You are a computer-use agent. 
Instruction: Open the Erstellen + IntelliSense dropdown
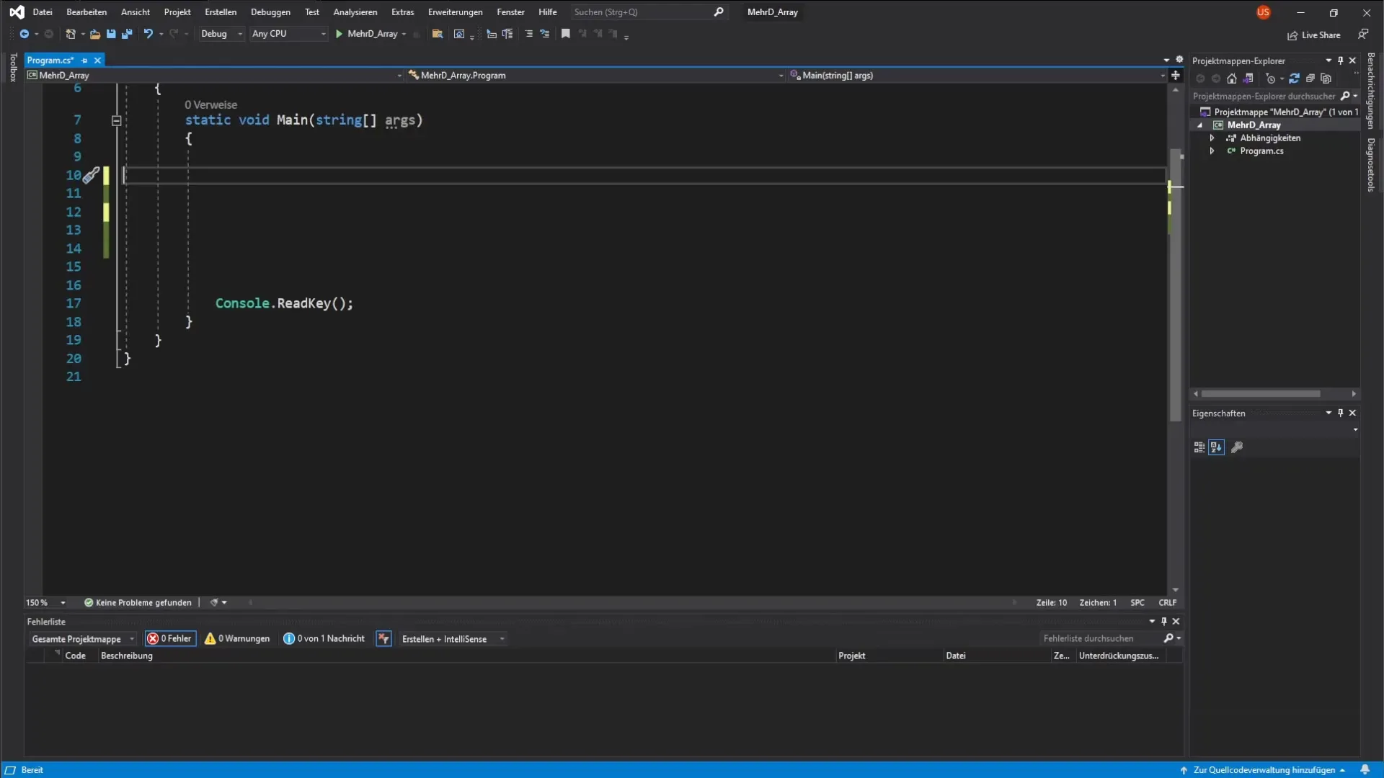coord(453,639)
